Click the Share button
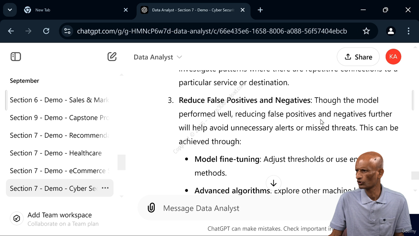 coord(358,57)
